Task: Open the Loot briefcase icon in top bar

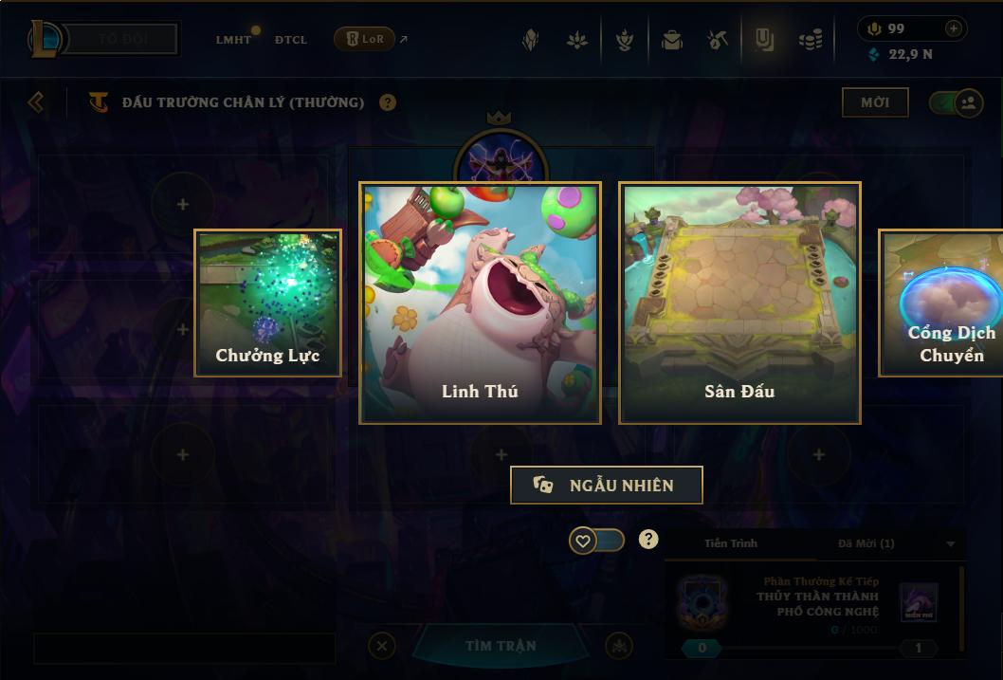Action: click(x=671, y=40)
